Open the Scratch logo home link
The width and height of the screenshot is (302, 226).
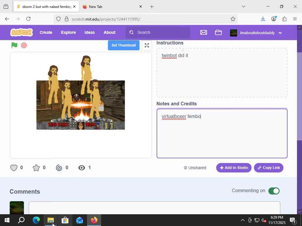click(x=22, y=32)
